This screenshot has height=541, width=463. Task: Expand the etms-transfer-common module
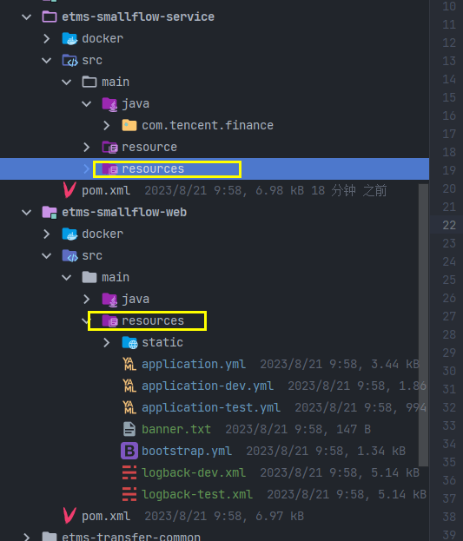(x=27, y=537)
